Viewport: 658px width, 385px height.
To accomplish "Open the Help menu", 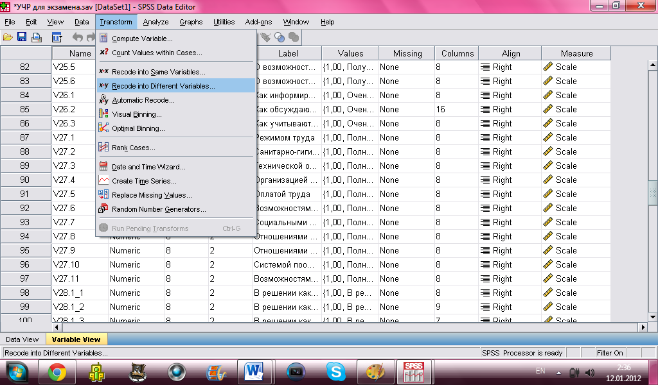I will (327, 22).
